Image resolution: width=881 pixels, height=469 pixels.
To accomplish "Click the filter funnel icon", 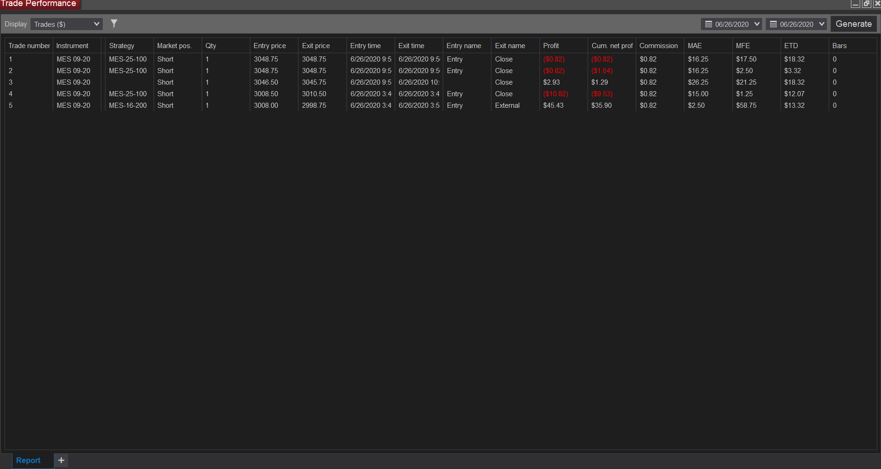I will (x=114, y=24).
